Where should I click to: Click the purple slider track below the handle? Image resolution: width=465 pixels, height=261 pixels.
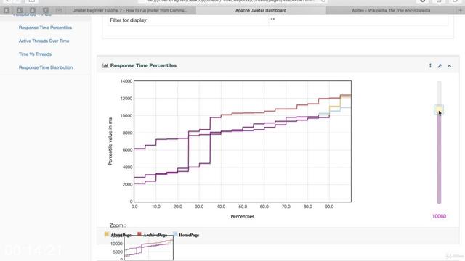(x=439, y=159)
